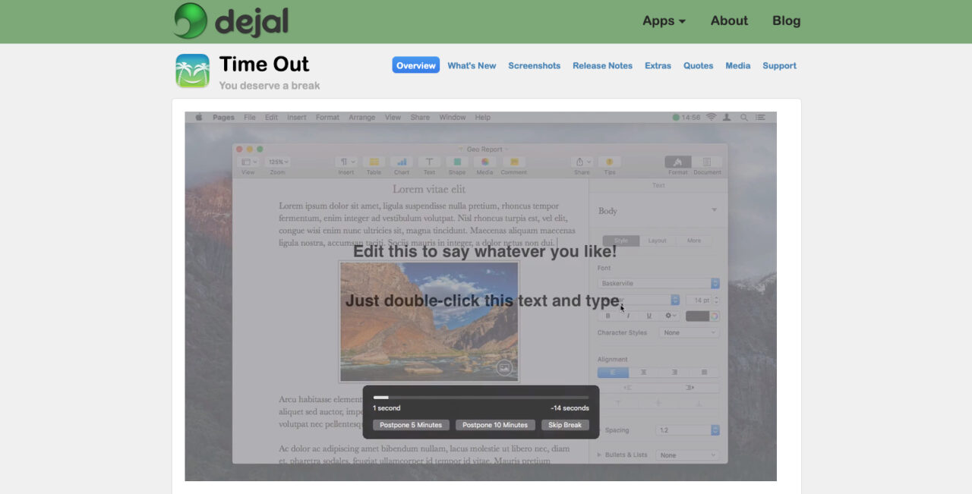The width and height of the screenshot is (972, 494).
Task: Click the user account icon in the menu bar
Action: 727,118
